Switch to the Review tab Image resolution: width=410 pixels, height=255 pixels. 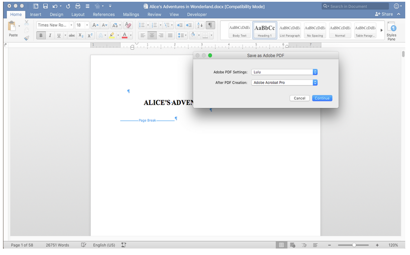point(154,15)
